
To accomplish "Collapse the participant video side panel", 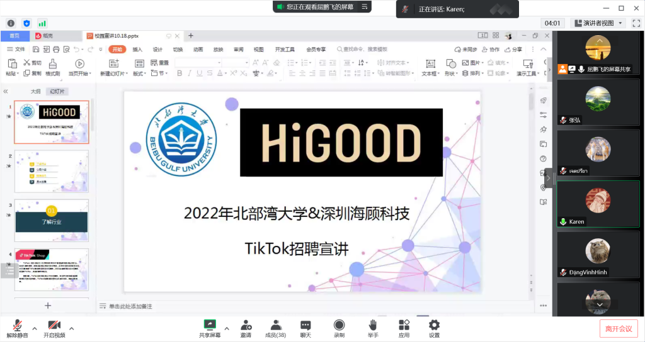I will (548, 178).
